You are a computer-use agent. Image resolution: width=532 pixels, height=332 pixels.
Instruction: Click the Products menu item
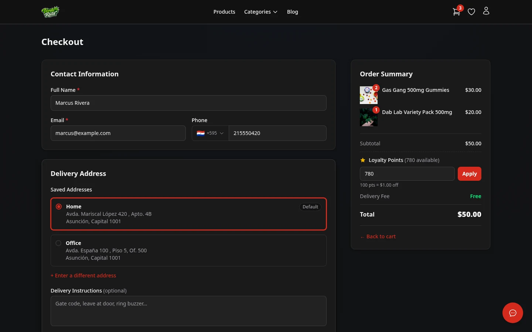[224, 11]
